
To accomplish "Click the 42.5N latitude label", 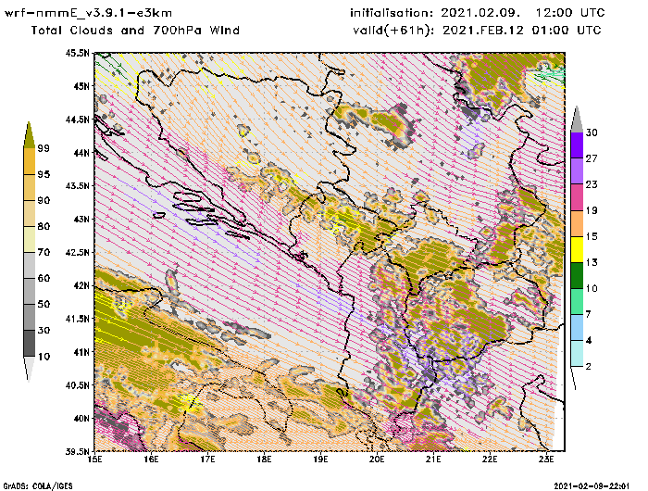I will (77, 252).
